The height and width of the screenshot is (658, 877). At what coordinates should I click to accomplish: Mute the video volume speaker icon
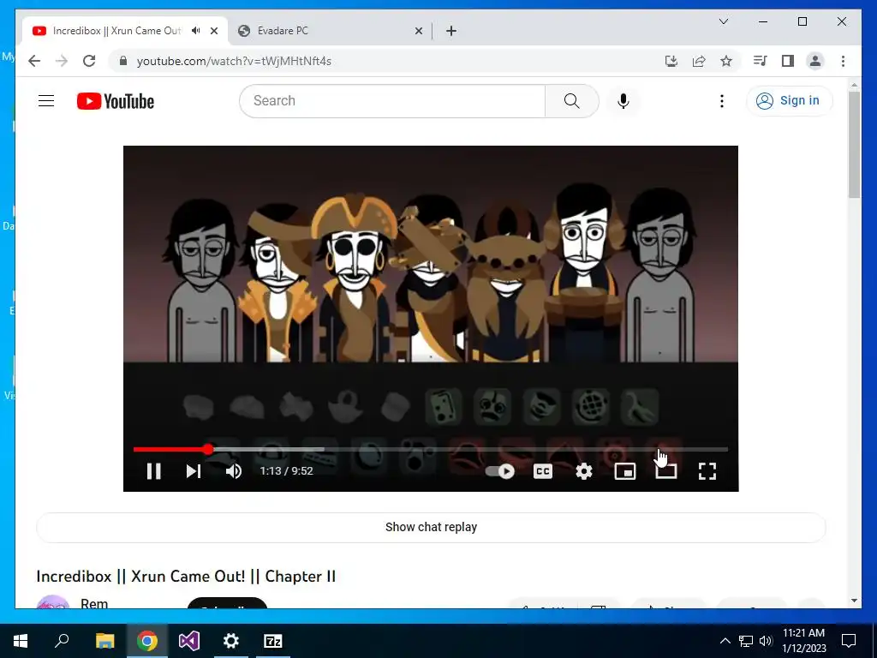pyautogui.click(x=234, y=471)
